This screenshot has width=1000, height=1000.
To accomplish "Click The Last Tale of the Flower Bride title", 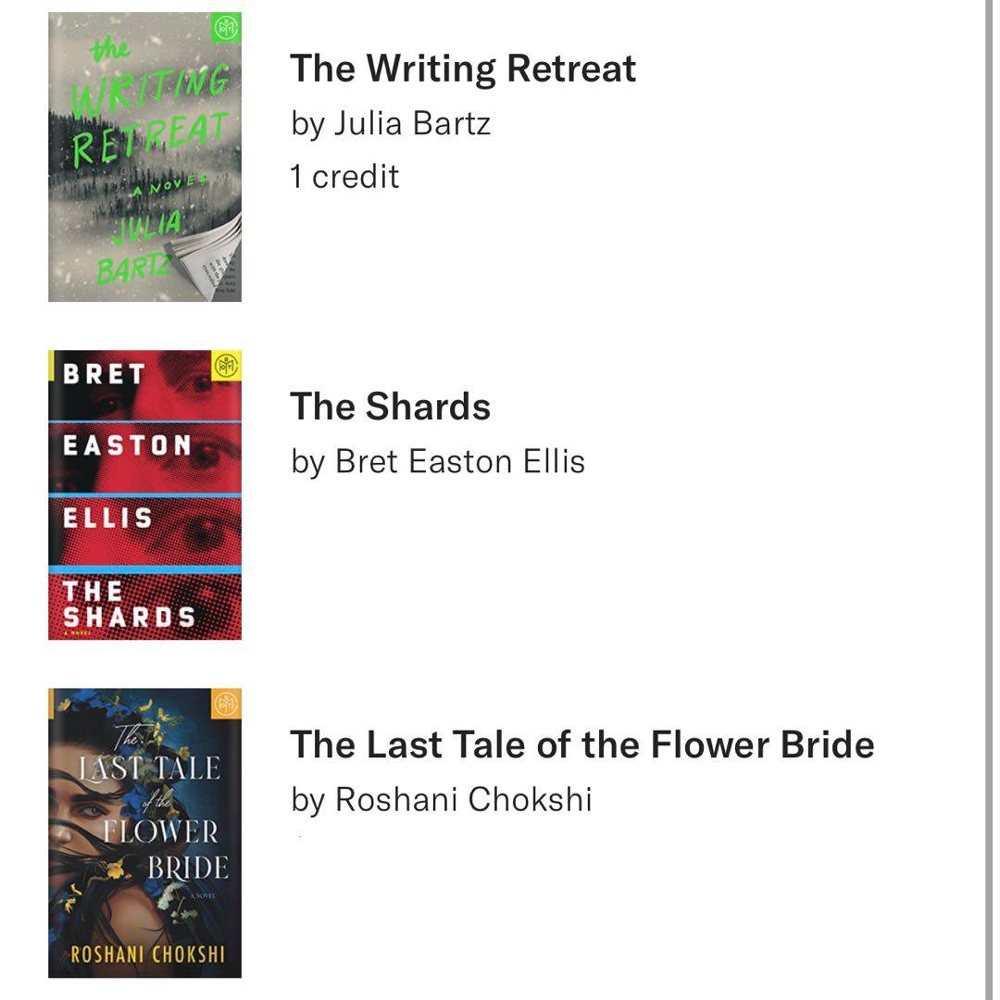I will pyautogui.click(x=581, y=744).
